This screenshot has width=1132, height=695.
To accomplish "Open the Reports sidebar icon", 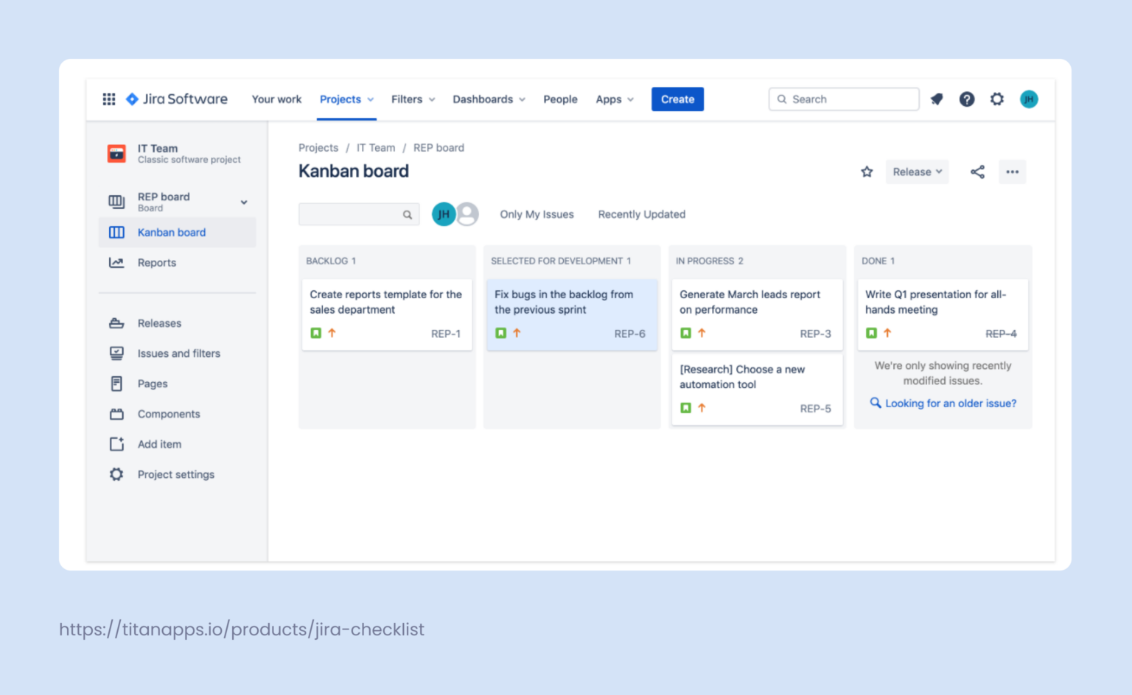I will (x=116, y=262).
